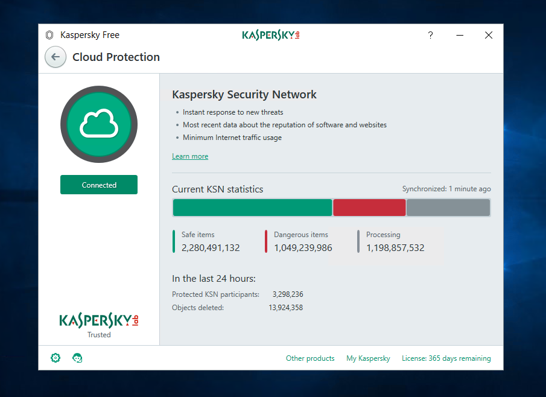Click the Objects deleted value 13,924,358
The width and height of the screenshot is (546, 397).
tap(285, 308)
